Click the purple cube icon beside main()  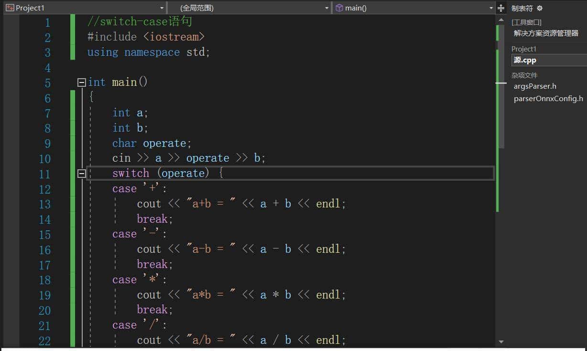tap(339, 8)
